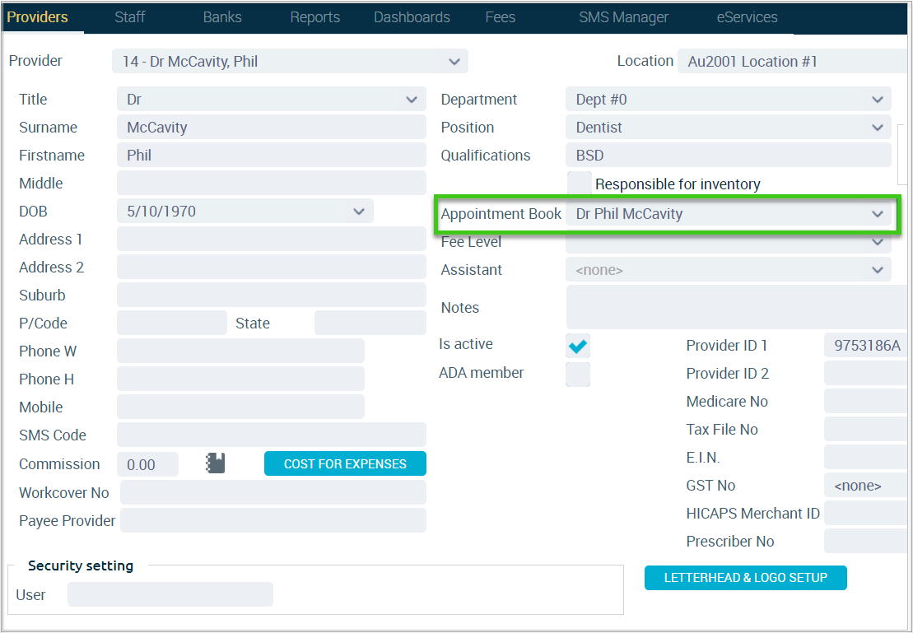This screenshot has height=633, width=913.
Task: Expand the Assistant dropdown
Action: pyautogui.click(x=728, y=270)
